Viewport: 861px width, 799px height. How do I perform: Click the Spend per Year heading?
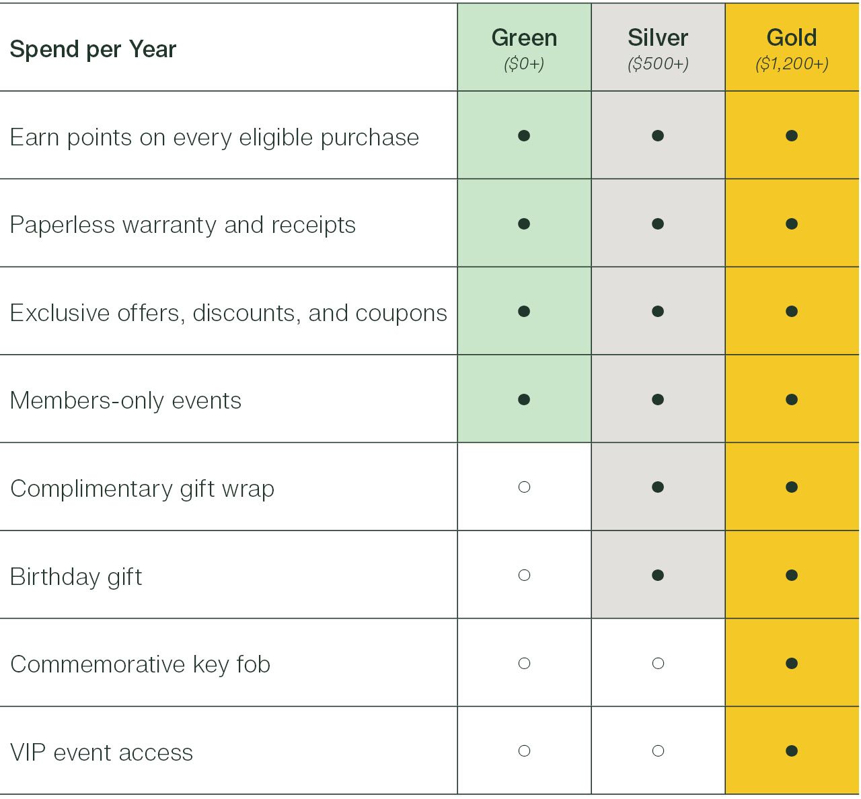click(93, 49)
